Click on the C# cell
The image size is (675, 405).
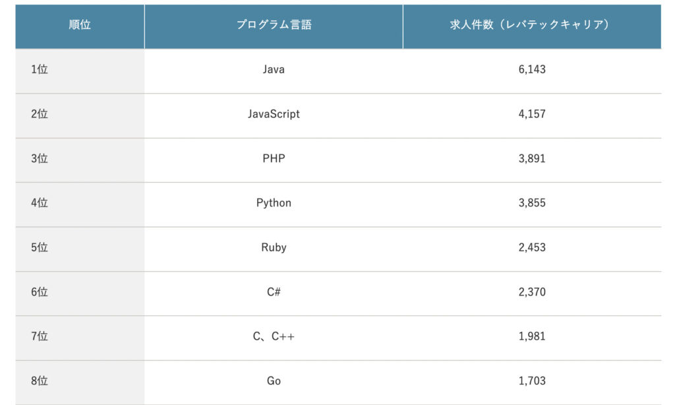274,292
